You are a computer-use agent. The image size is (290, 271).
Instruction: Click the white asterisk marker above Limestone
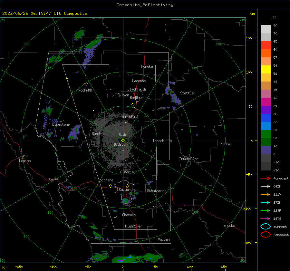point(61,121)
